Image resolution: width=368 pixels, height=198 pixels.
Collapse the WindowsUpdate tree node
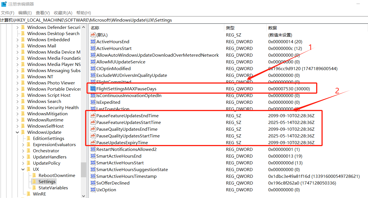tap(17, 132)
